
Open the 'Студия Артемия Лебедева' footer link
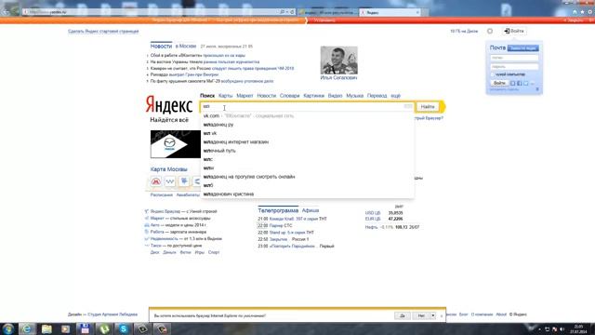[x=112, y=315]
